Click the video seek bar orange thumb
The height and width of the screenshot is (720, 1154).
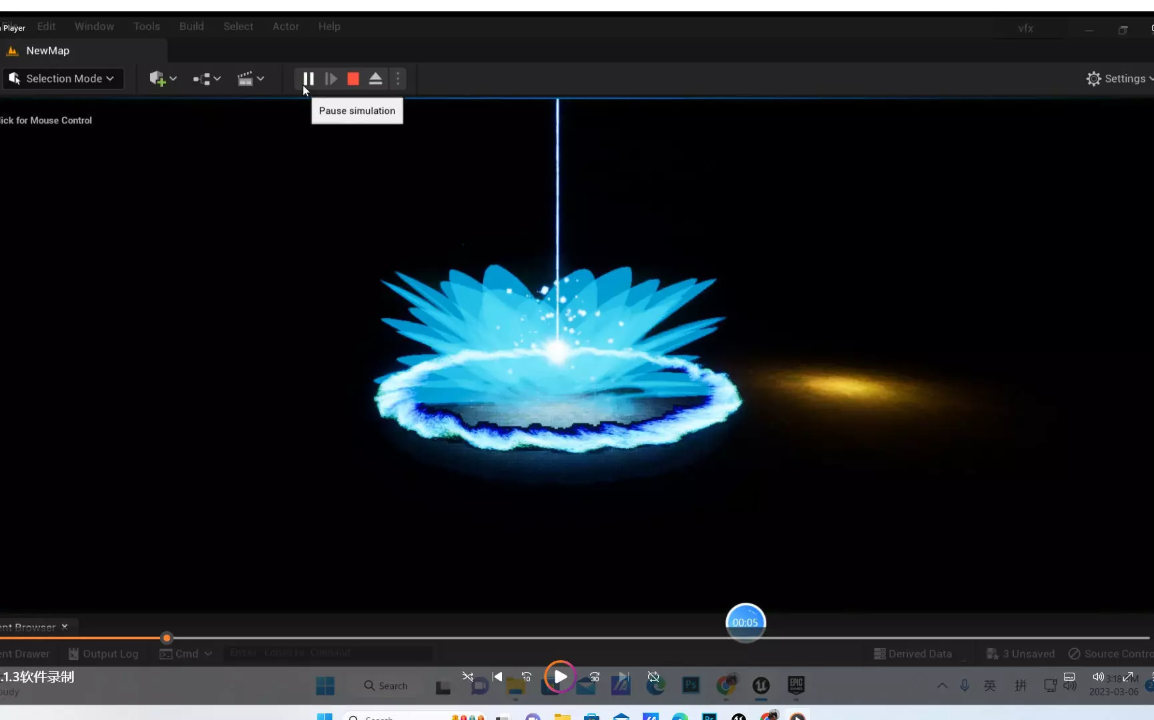[167, 638]
